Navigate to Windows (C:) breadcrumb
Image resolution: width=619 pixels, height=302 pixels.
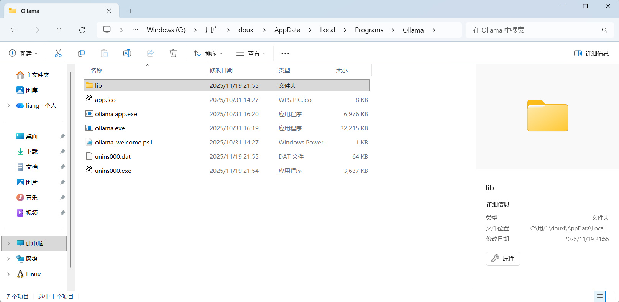(166, 30)
